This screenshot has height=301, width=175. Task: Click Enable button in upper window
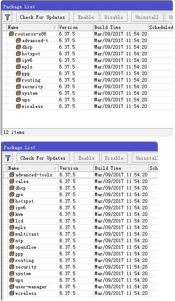[x=86, y=17]
